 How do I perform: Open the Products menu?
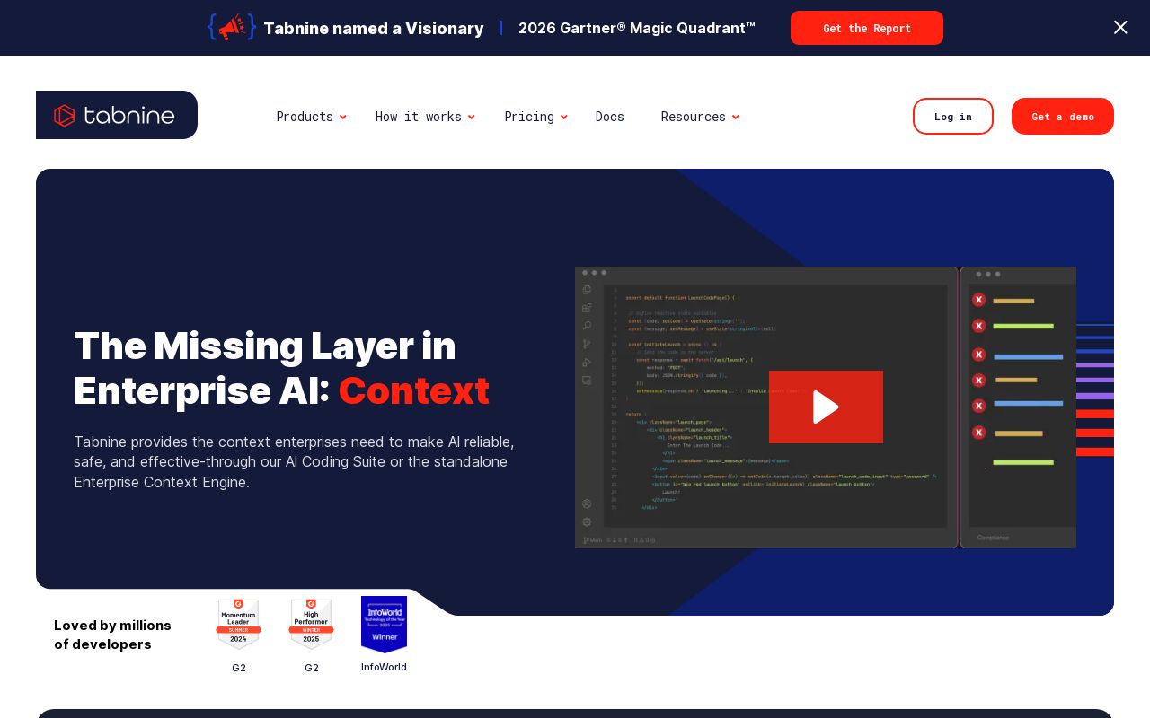pyautogui.click(x=305, y=117)
